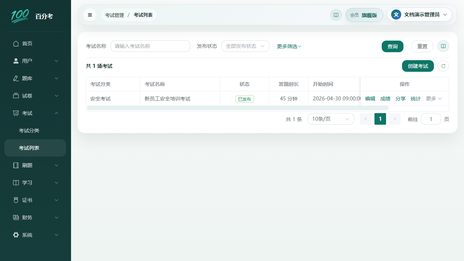
Task: Click the 系统 gear icon
Action: tap(16, 235)
